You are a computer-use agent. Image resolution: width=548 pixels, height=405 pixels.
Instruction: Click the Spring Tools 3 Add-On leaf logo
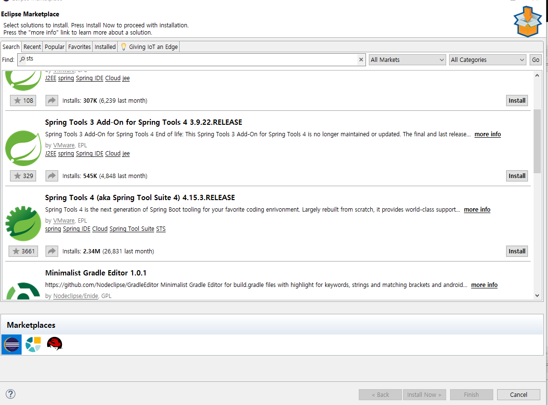[x=24, y=148]
